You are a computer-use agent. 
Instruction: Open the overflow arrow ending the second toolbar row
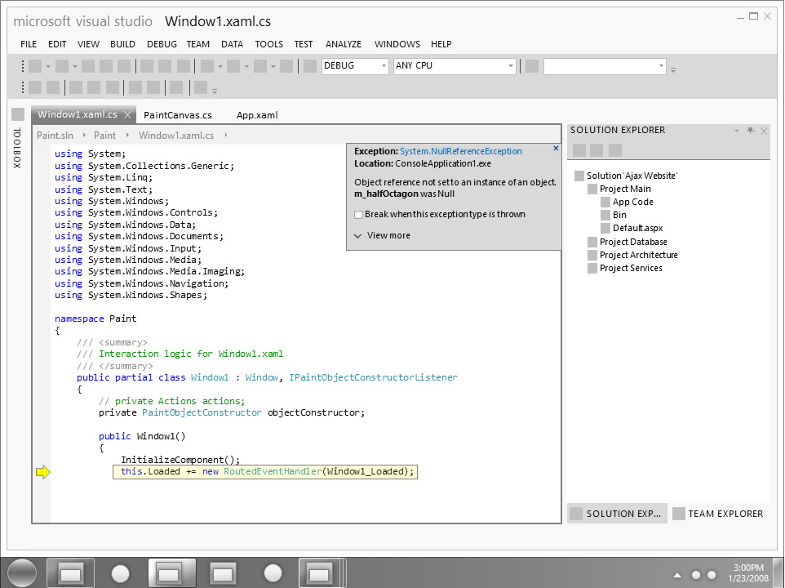[x=215, y=91]
